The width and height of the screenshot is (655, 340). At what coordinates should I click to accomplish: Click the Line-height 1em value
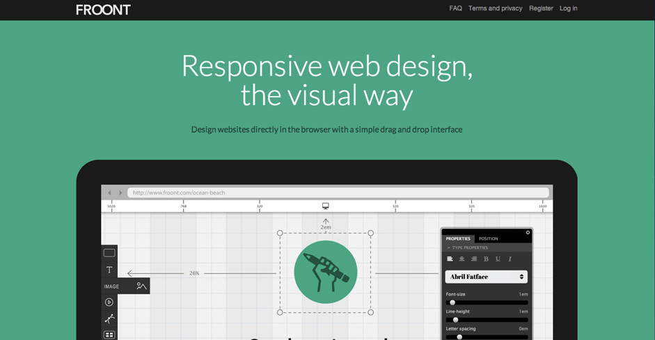[x=523, y=311]
